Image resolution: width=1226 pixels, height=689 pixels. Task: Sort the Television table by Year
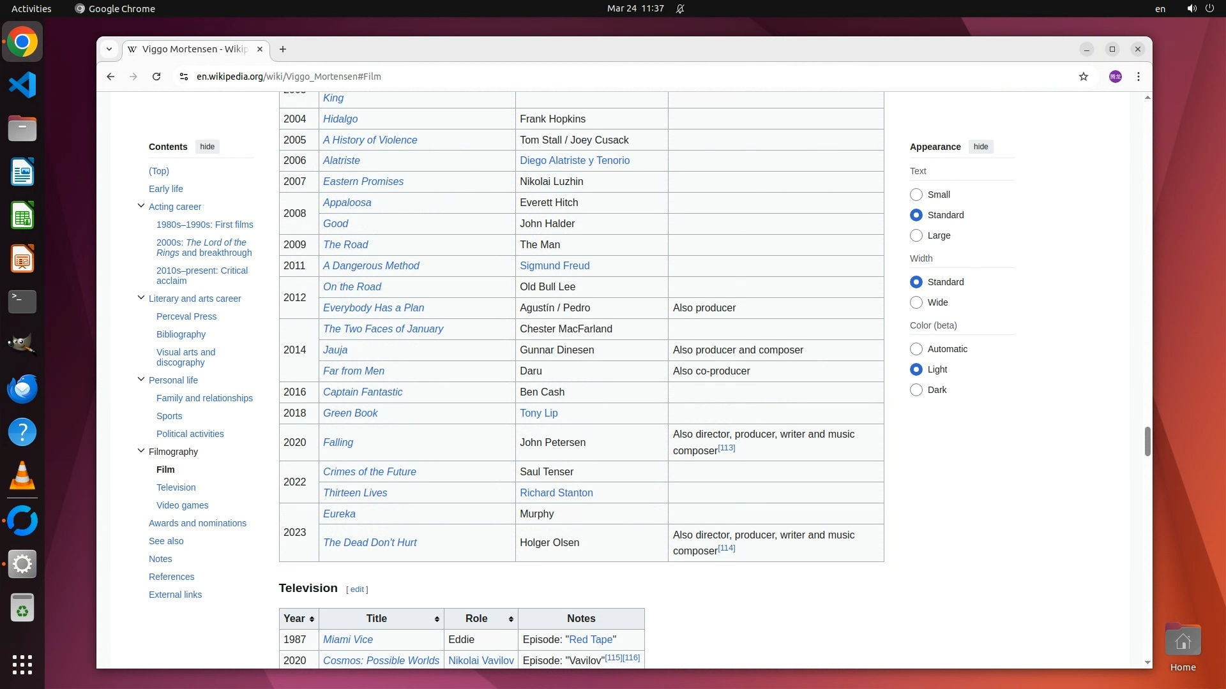299,619
